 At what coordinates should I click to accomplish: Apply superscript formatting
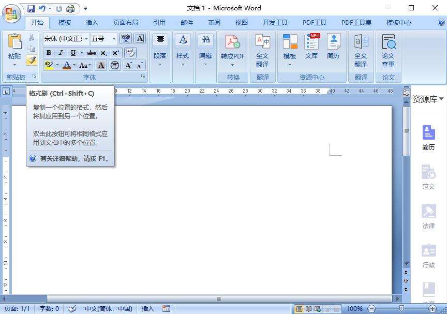pos(115,53)
